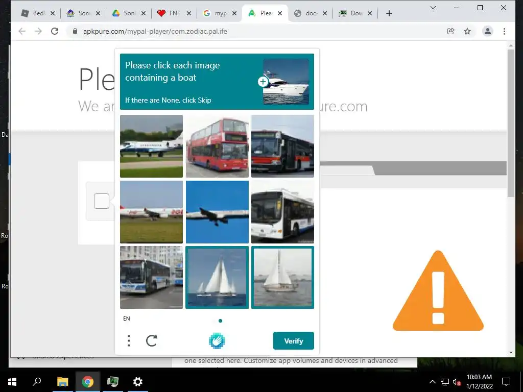Switch to the Google 'myp' tab
This screenshot has height=392, width=523.
click(x=216, y=13)
